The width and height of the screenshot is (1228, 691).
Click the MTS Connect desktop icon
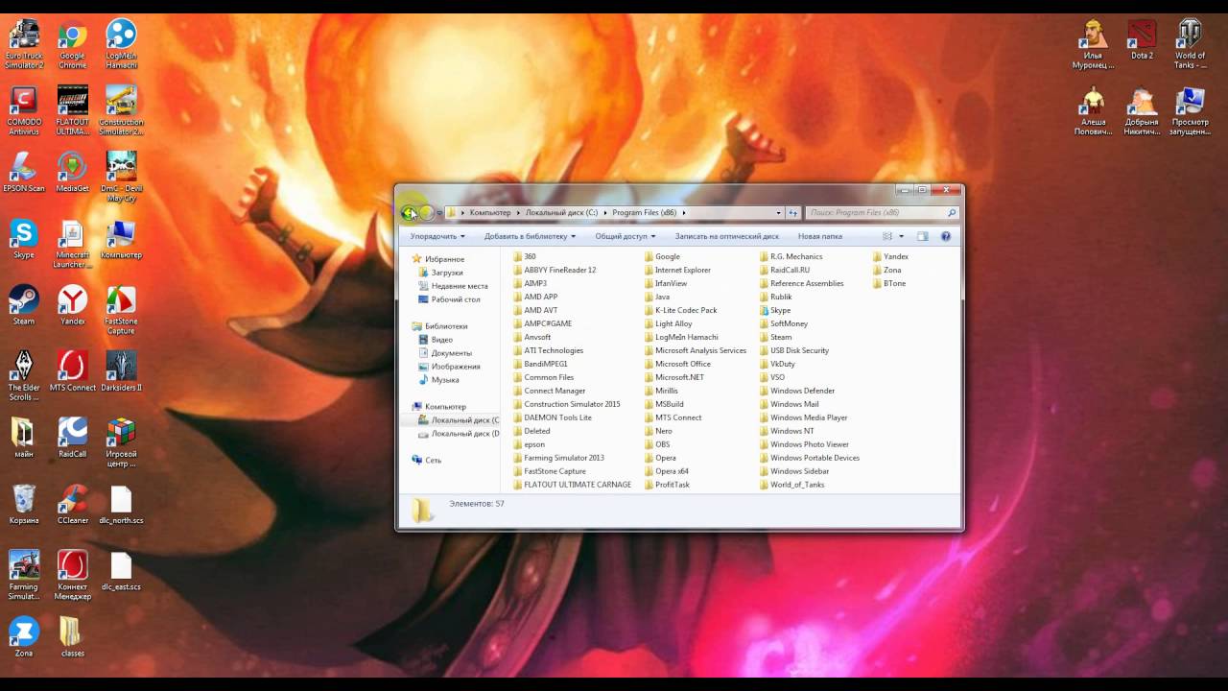(72, 371)
